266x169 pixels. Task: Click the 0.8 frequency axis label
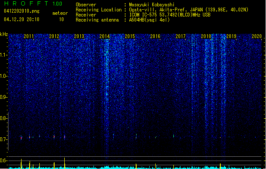3,118
